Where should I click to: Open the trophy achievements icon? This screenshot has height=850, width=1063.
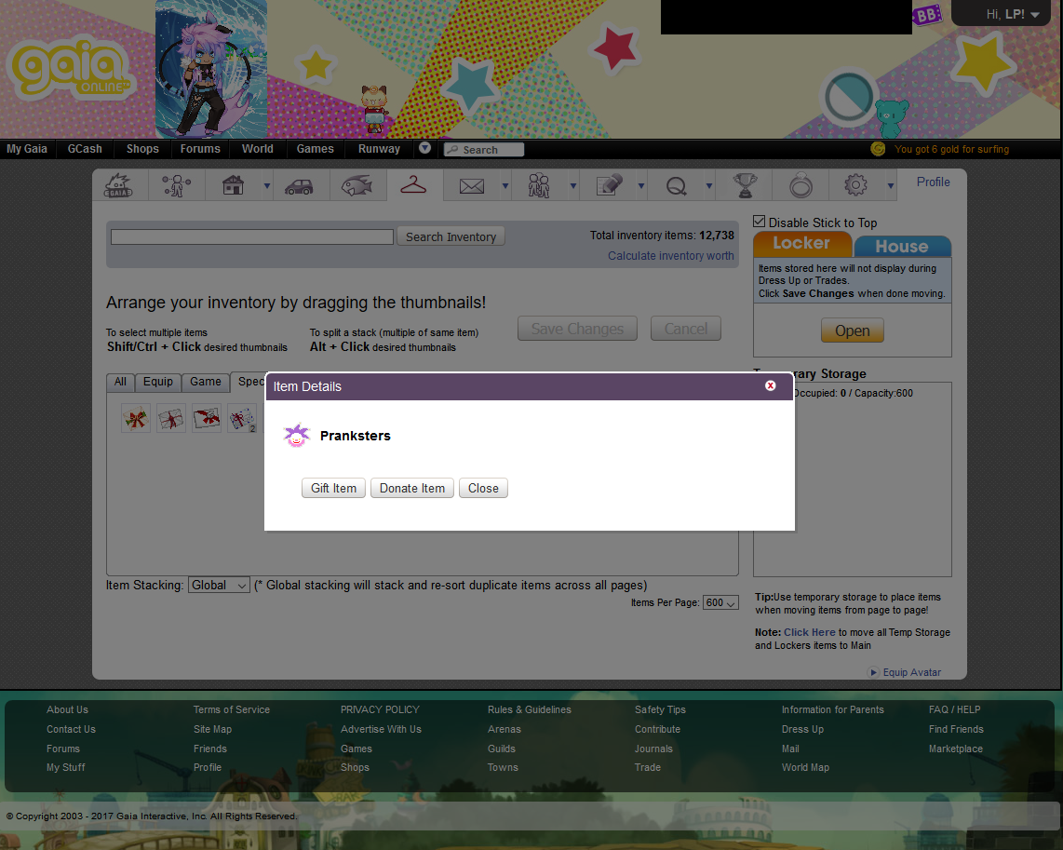point(745,185)
